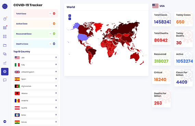Screen dimensions: 195x126
Task: Select USA in the Top 10 Country list
Action: (36, 58)
